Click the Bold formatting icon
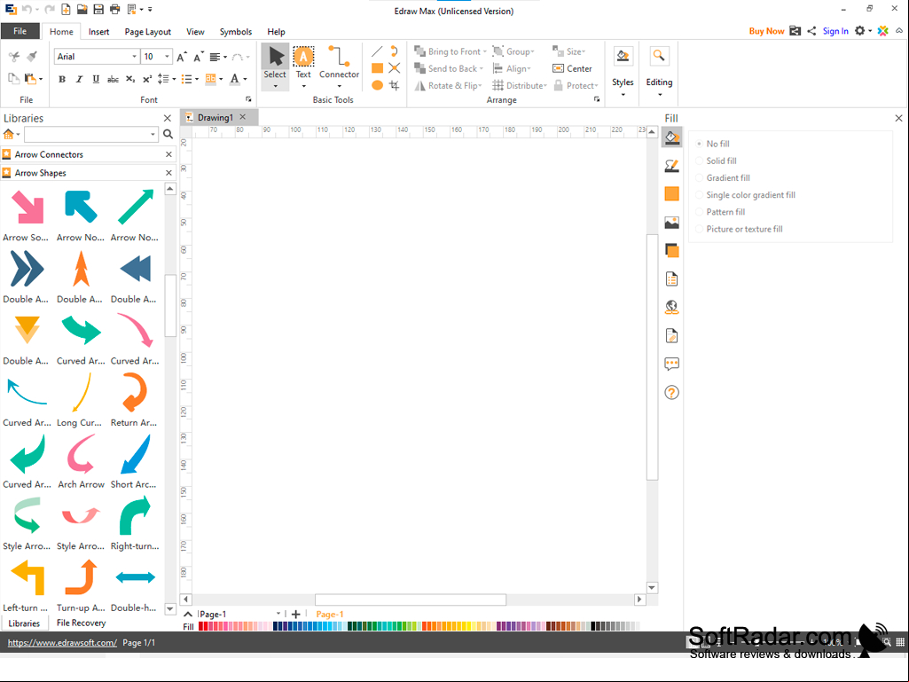Screen dimensions: 909x682 click(62, 79)
